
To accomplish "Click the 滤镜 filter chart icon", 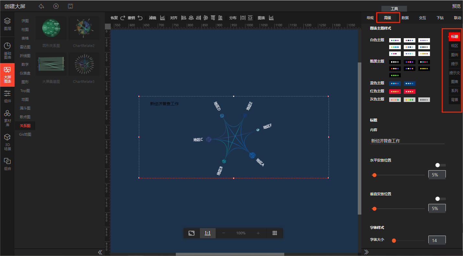I will click(163, 18).
